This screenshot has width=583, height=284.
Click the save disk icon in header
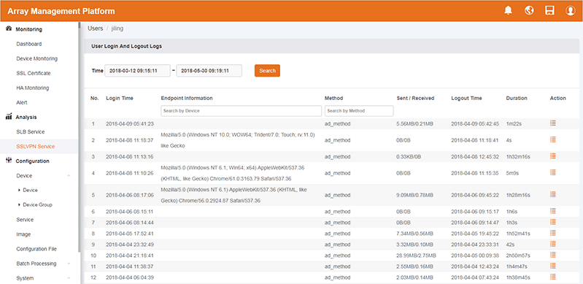pyautogui.click(x=549, y=10)
